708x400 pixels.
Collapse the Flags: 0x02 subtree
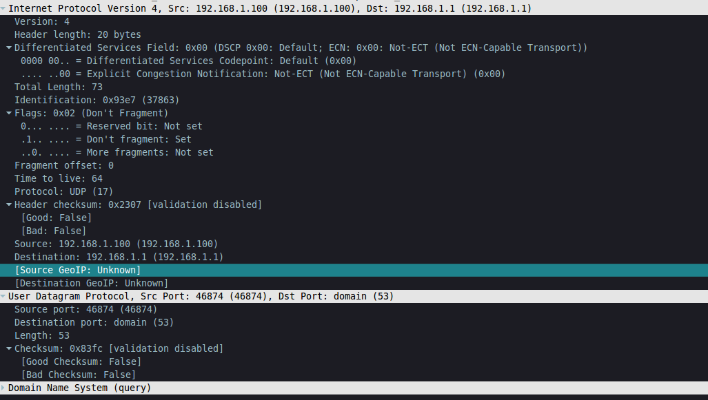pyautogui.click(x=8, y=113)
